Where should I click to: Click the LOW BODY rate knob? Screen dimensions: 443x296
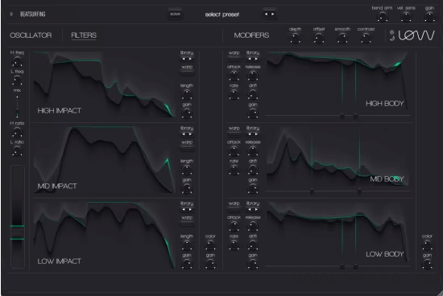pyautogui.click(x=234, y=245)
